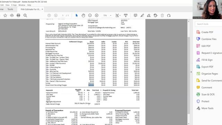Open find text magnifier icon
Image resolution: width=222 pixels, height=125 pixels.
(x=25, y=15)
